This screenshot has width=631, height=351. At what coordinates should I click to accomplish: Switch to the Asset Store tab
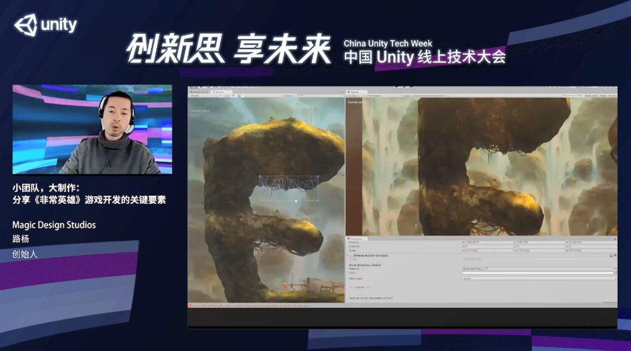[x=199, y=92]
